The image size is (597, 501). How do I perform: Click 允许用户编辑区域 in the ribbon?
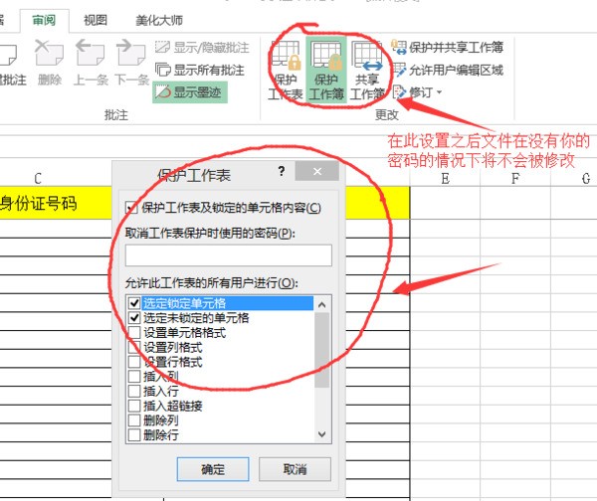[x=448, y=70]
